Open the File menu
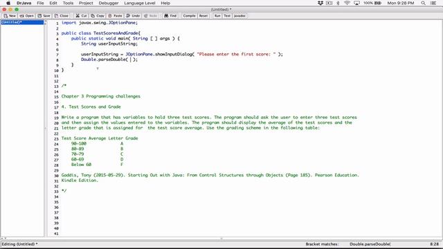The height and width of the screenshot is (249, 443). pos(40,3)
